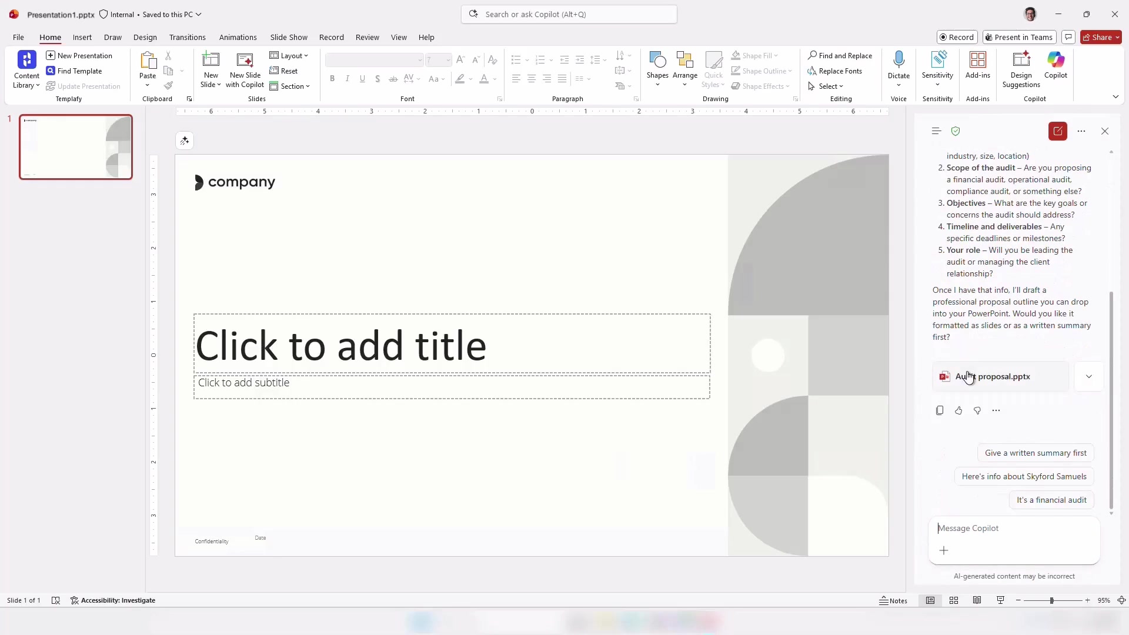Click the Dictate microphone icon
Image resolution: width=1129 pixels, height=635 pixels.
pyautogui.click(x=898, y=60)
